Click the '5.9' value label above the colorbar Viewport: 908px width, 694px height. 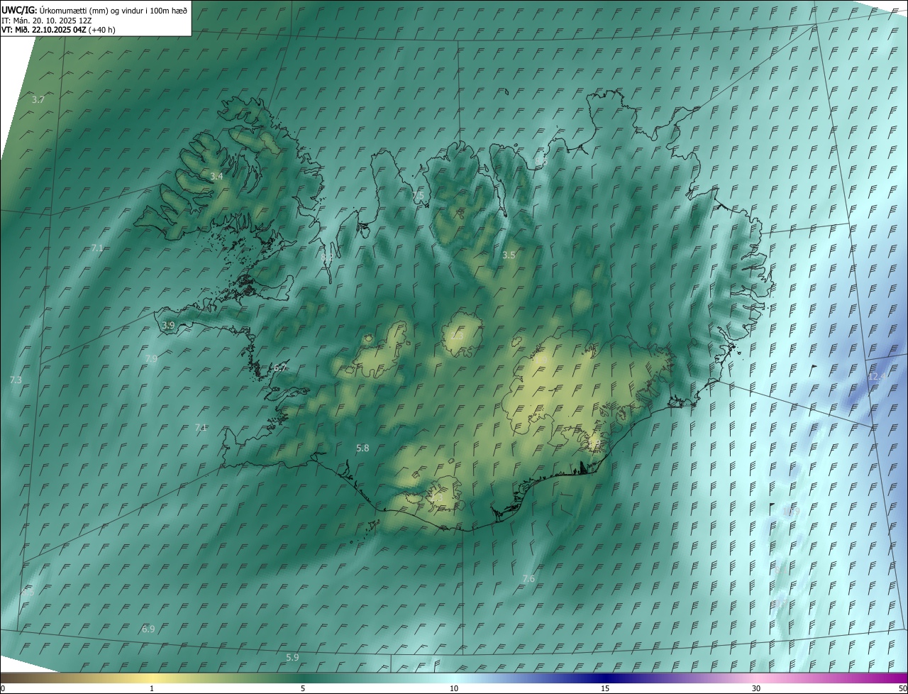click(292, 658)
